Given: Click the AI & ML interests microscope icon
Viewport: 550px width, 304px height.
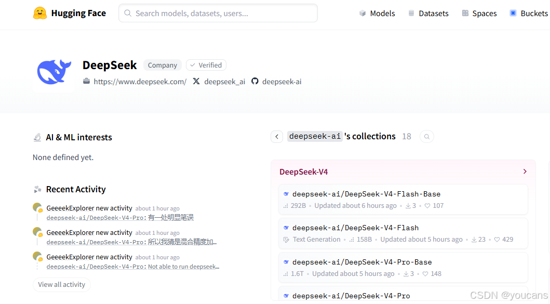Looking at the screenshot, I should click(x=37, y=137).
